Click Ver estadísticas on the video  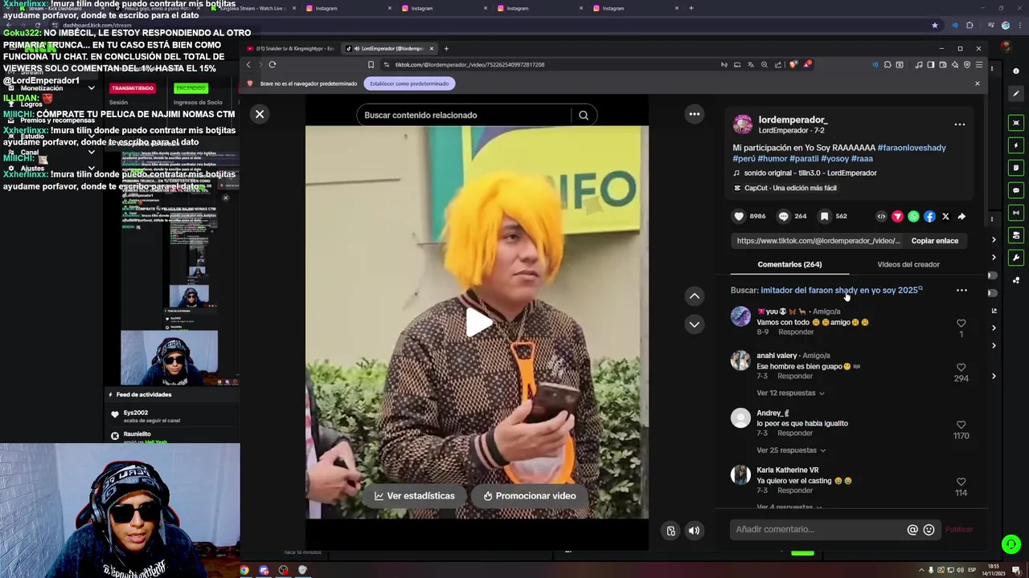click(x=415, y=496)
